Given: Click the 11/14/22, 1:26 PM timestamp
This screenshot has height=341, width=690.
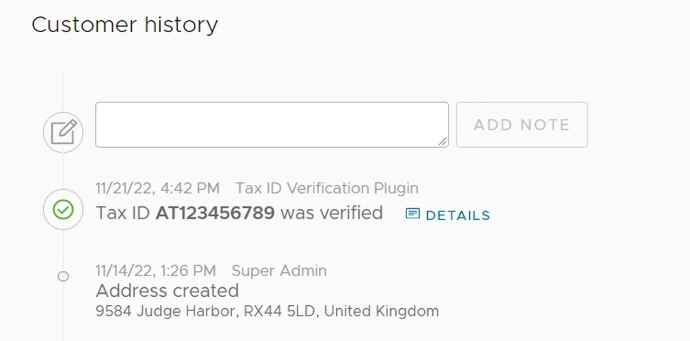Looking at the screenshot, I should coord(156,270).
